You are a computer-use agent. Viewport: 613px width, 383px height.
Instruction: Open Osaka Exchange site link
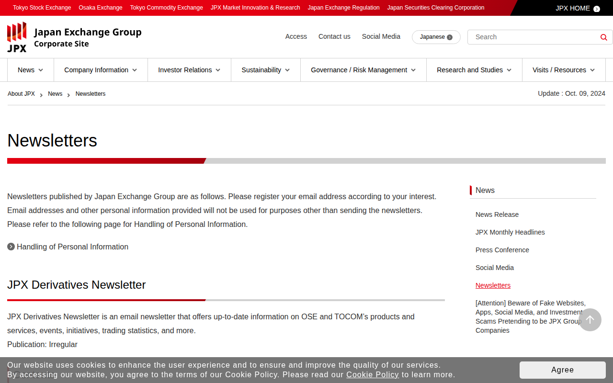point(101,8)
